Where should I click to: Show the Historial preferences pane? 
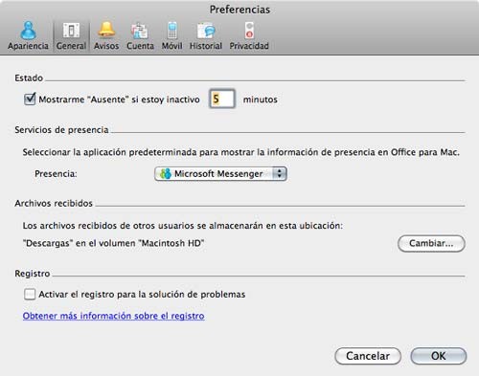pos(206,35)
